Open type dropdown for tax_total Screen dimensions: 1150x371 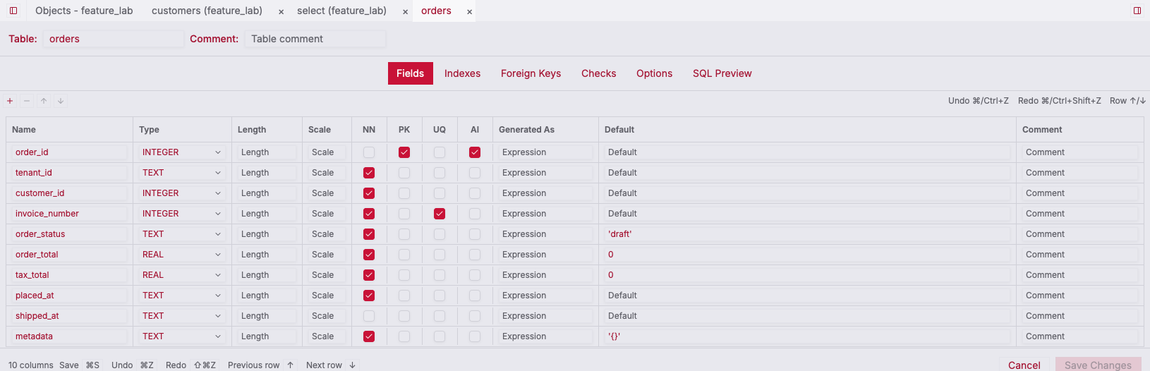coord(182,275)
